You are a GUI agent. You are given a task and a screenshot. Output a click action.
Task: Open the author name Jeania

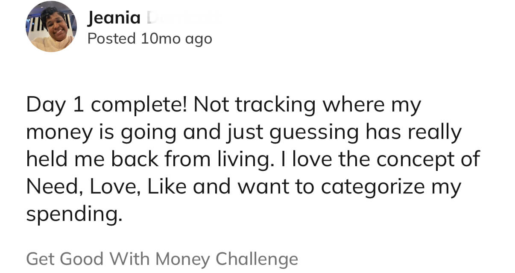click(114, 18)
